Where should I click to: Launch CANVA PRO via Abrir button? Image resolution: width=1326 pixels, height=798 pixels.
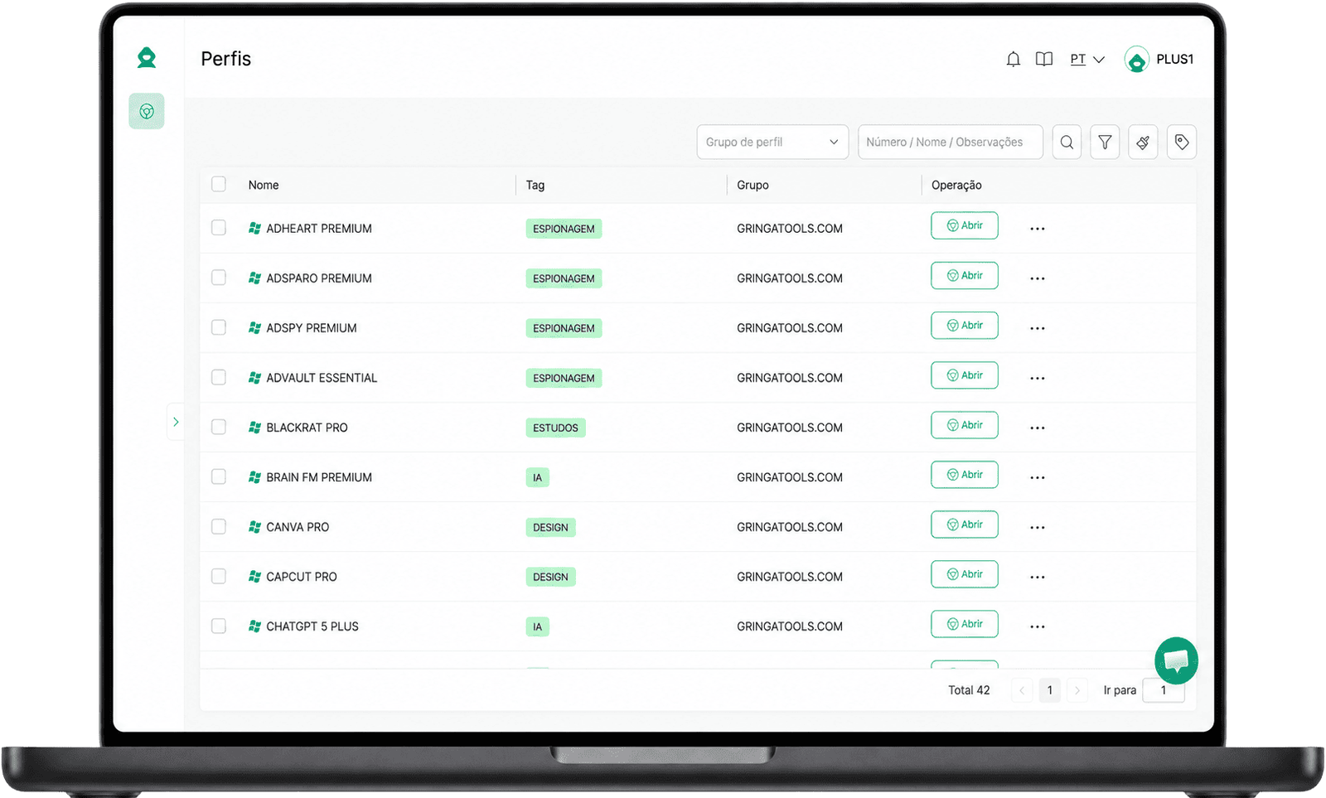965,524
